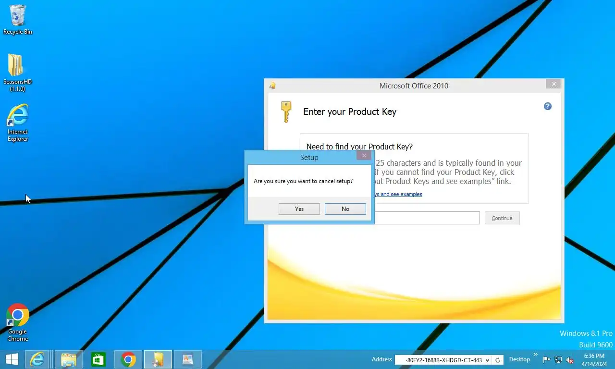Switch to Office setup taskbar item

coord(158,359)
